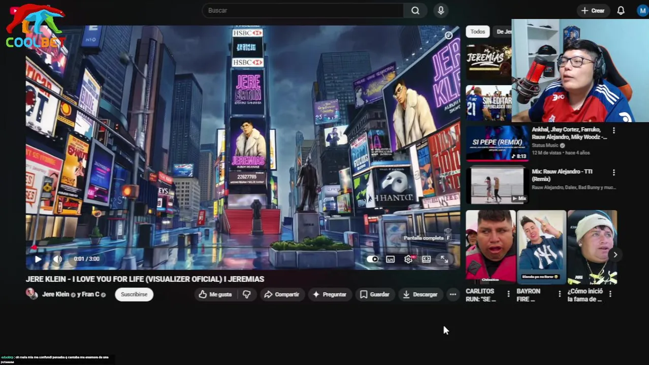Open options for the CARLITOS RUN short
This screenshot has width=649, height=365.
pyautogui.click(x=508, y=294)
